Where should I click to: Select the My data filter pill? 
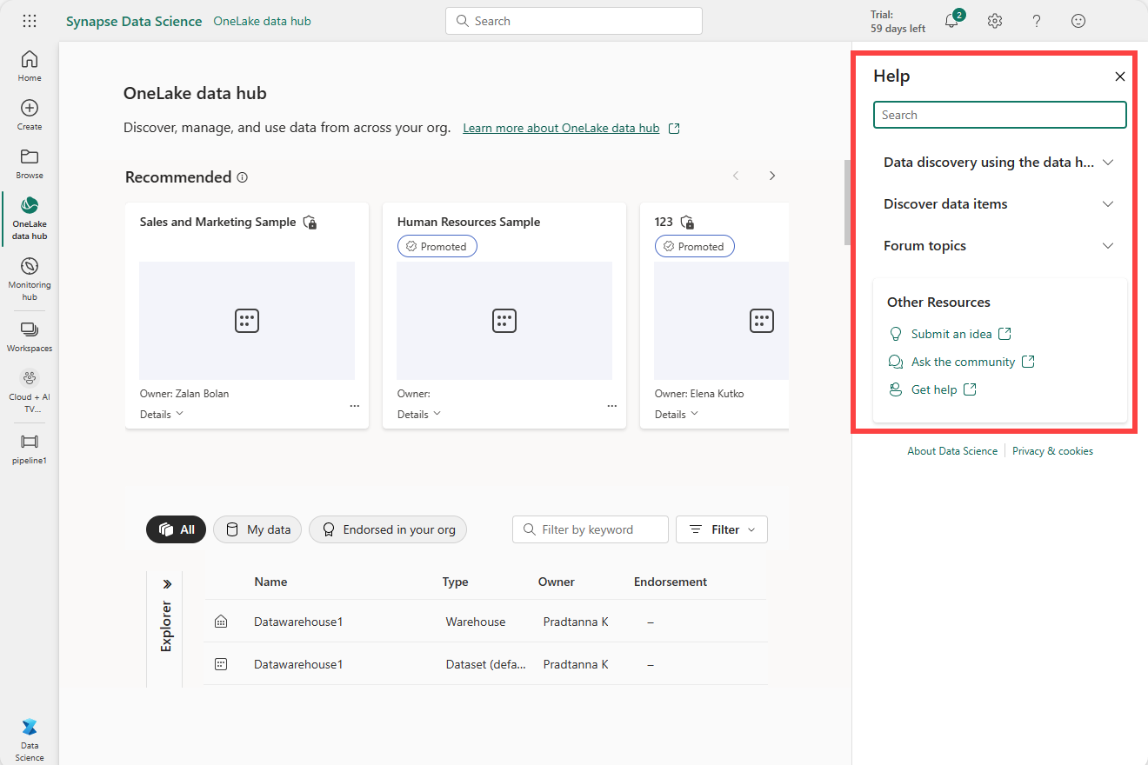pyautogui.click(x=257, y=529)
